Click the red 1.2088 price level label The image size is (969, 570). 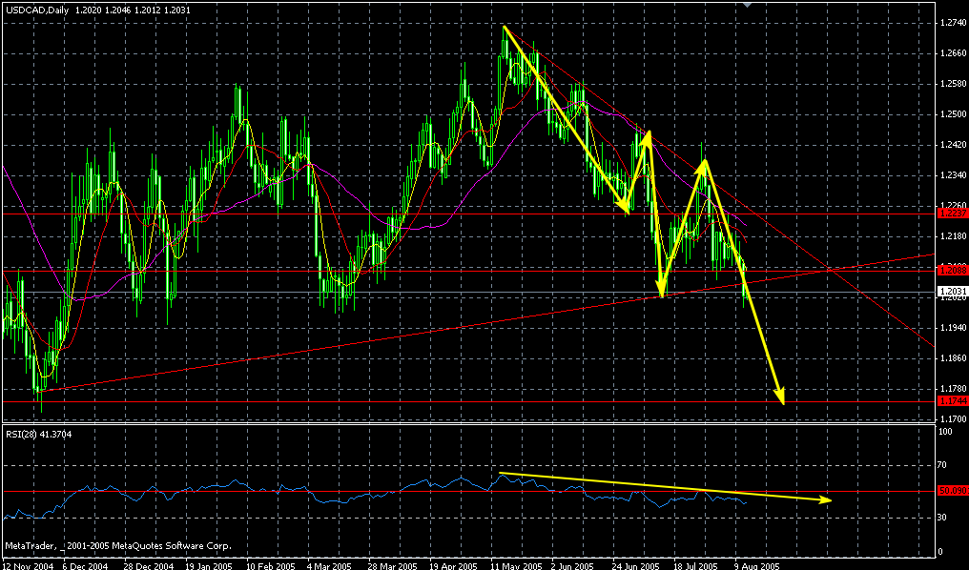(x=951, y=271)
